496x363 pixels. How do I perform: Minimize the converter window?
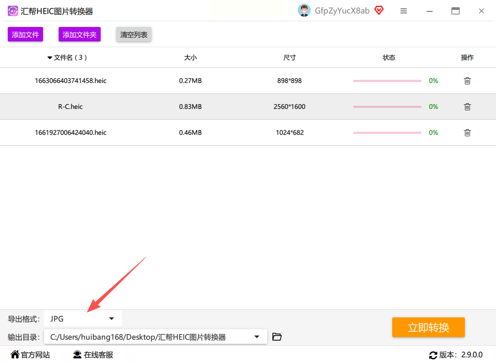pyautogui.click(x=429, y=11)
